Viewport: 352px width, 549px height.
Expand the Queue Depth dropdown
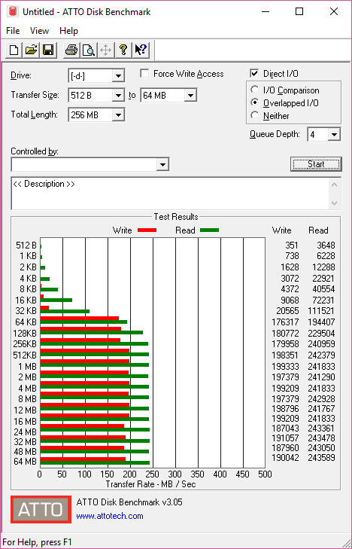[323, 135]
